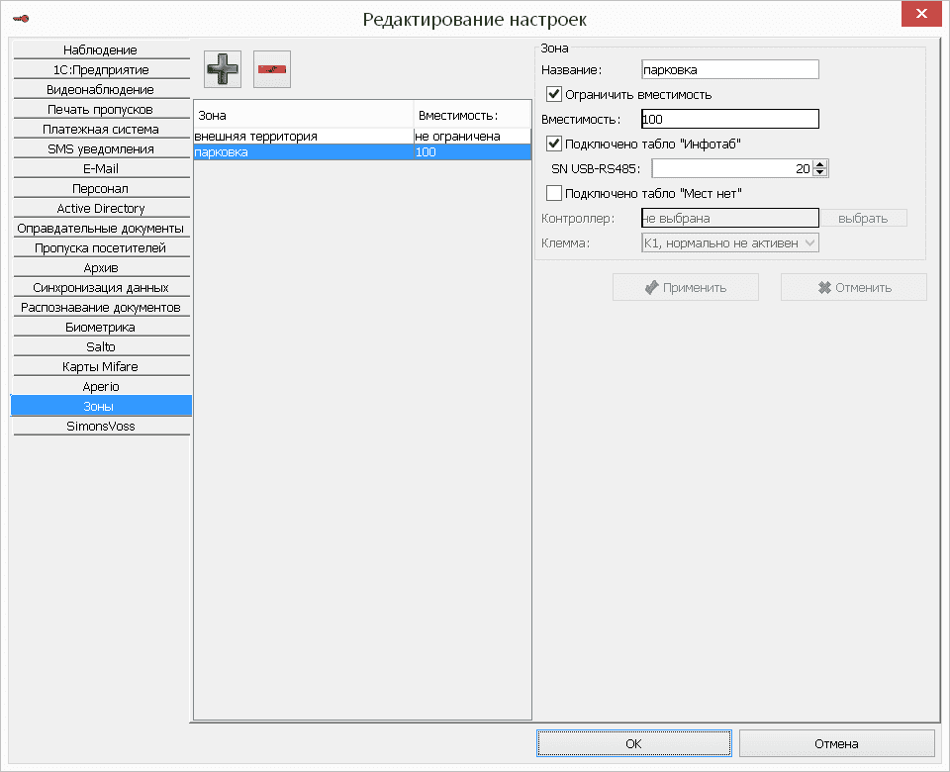Viewport: 950px width, 772px height.
Task: Select the 'внешняя территория' zone row
Action: click(x=297, y=136)
